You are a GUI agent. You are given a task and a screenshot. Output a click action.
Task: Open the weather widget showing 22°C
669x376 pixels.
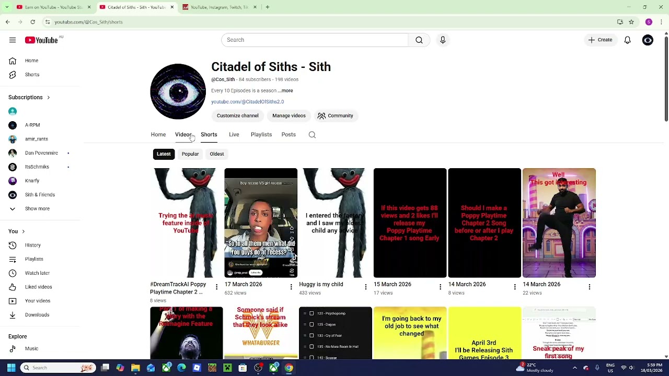(x=534, y=368)
